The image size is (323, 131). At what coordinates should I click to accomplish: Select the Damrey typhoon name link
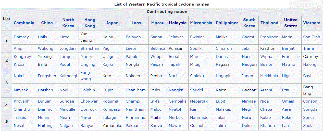(21, 37)
